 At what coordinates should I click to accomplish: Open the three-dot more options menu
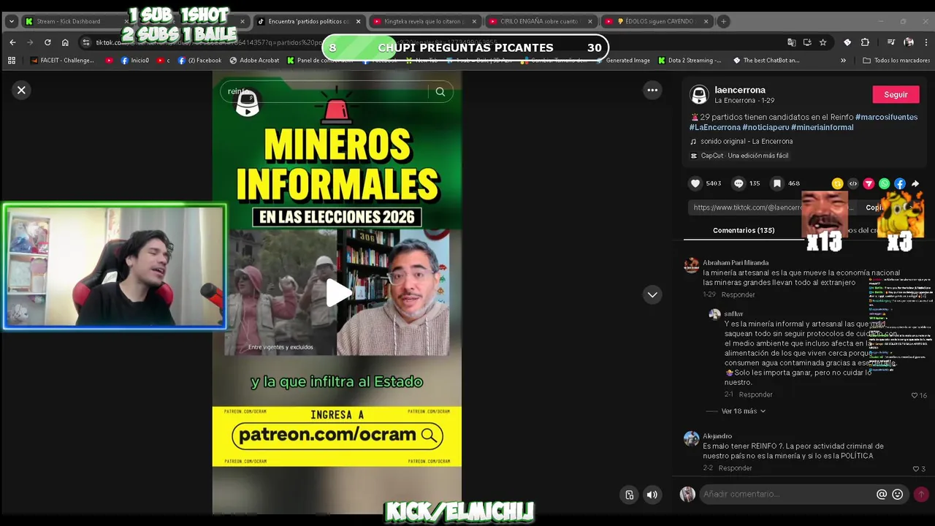652,90
